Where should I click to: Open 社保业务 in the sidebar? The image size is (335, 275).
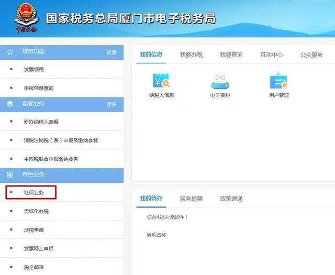pyautogui.click(x=33, y=192)
